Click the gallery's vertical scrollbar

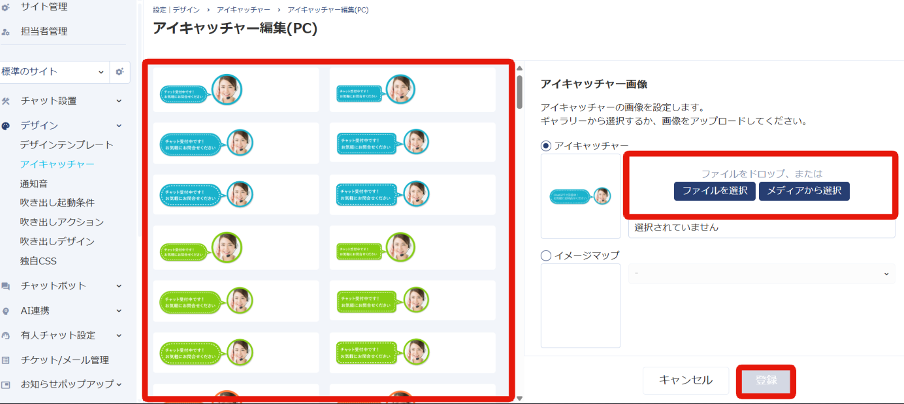pos(520,92)
